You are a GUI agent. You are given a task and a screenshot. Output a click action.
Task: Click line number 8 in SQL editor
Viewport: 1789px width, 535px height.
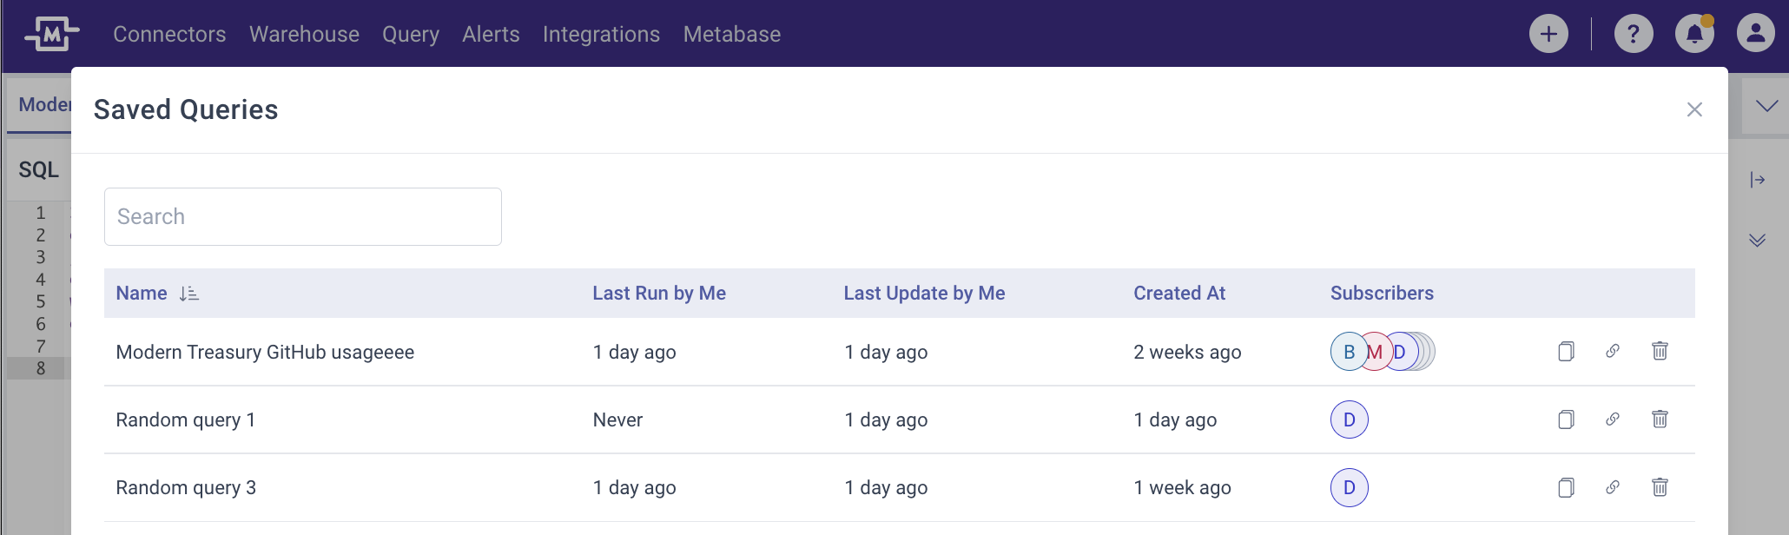click(x=41, y=368)
